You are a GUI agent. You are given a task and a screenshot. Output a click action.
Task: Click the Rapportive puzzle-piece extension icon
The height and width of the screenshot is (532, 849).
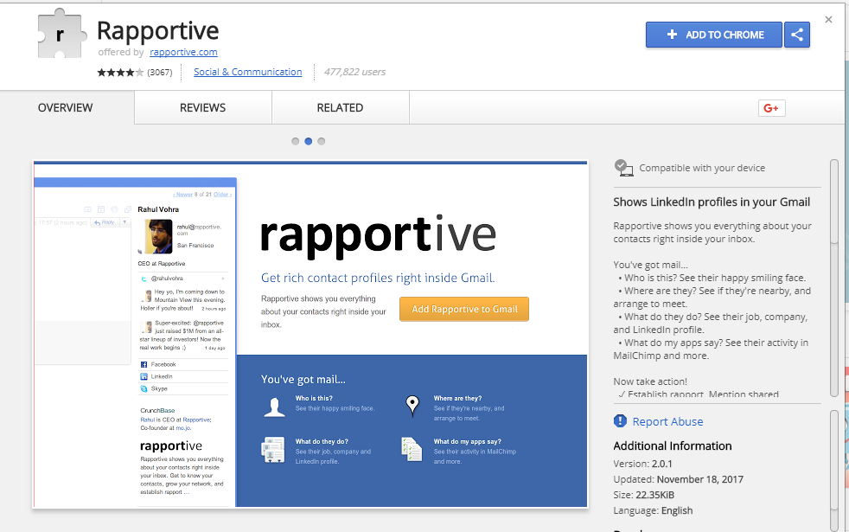point(61,34)
